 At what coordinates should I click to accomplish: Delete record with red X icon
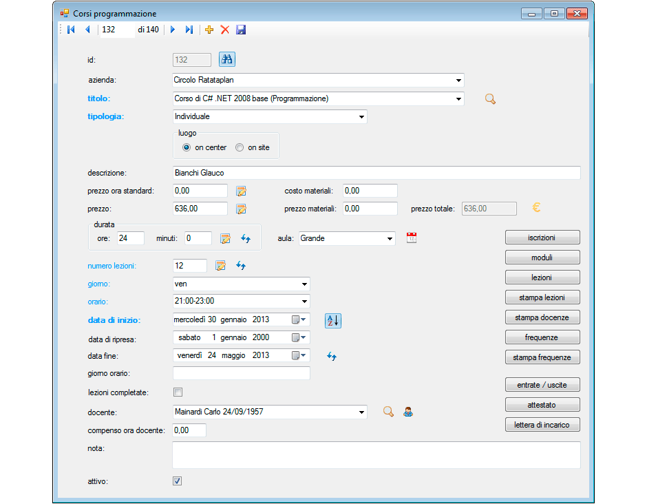click(x=225, y=30)
